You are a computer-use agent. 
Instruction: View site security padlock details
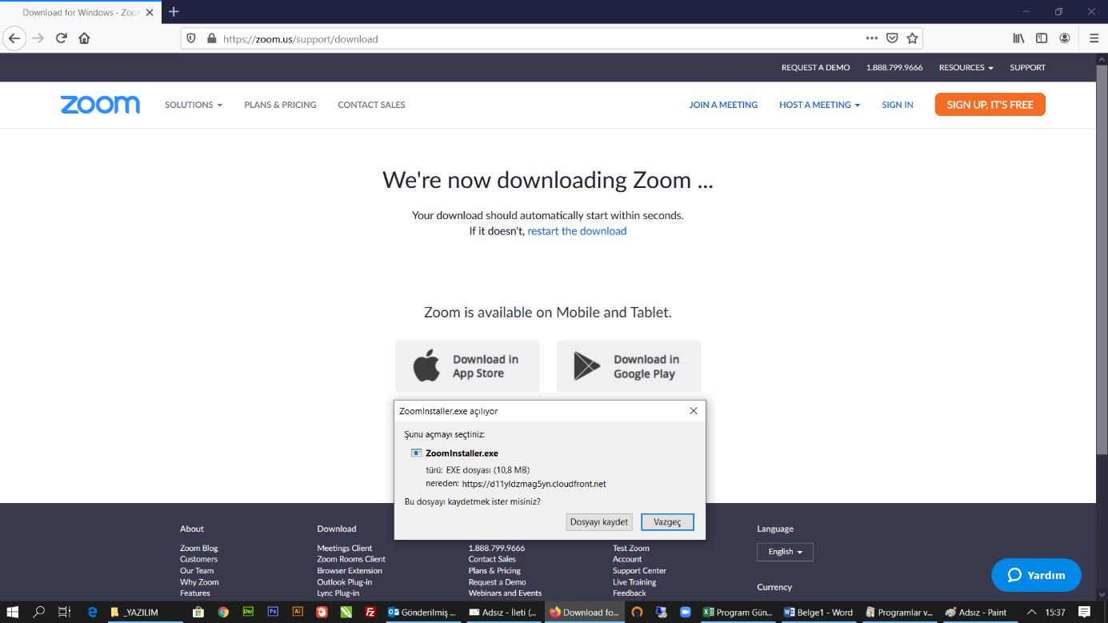pos(211,38)
